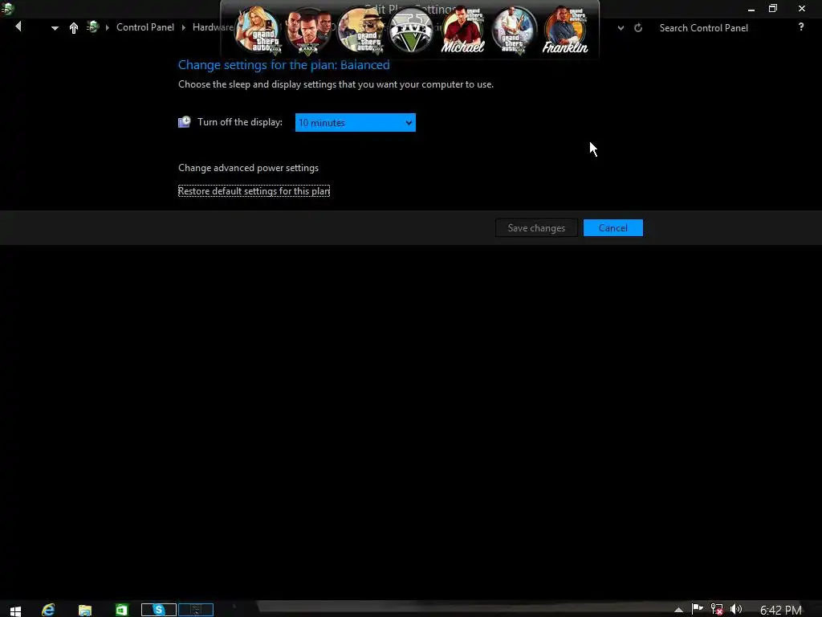Open recent locations dropdown arrow
The width and height of the screenshot is (822, 617).
tap(55, 28)
